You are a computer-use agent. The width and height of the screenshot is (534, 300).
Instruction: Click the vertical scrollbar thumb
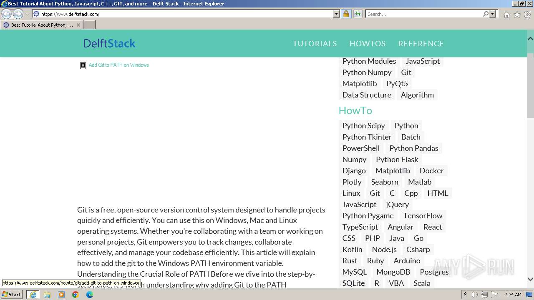point(530,85)
